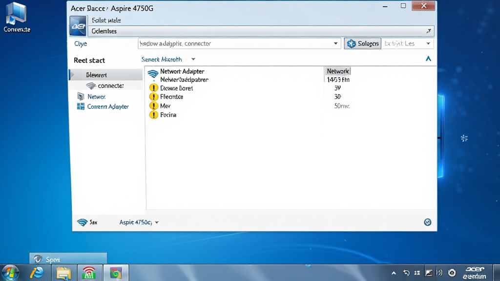Click the Clye label
500x281 pixels.
click(x=81, y=43)
